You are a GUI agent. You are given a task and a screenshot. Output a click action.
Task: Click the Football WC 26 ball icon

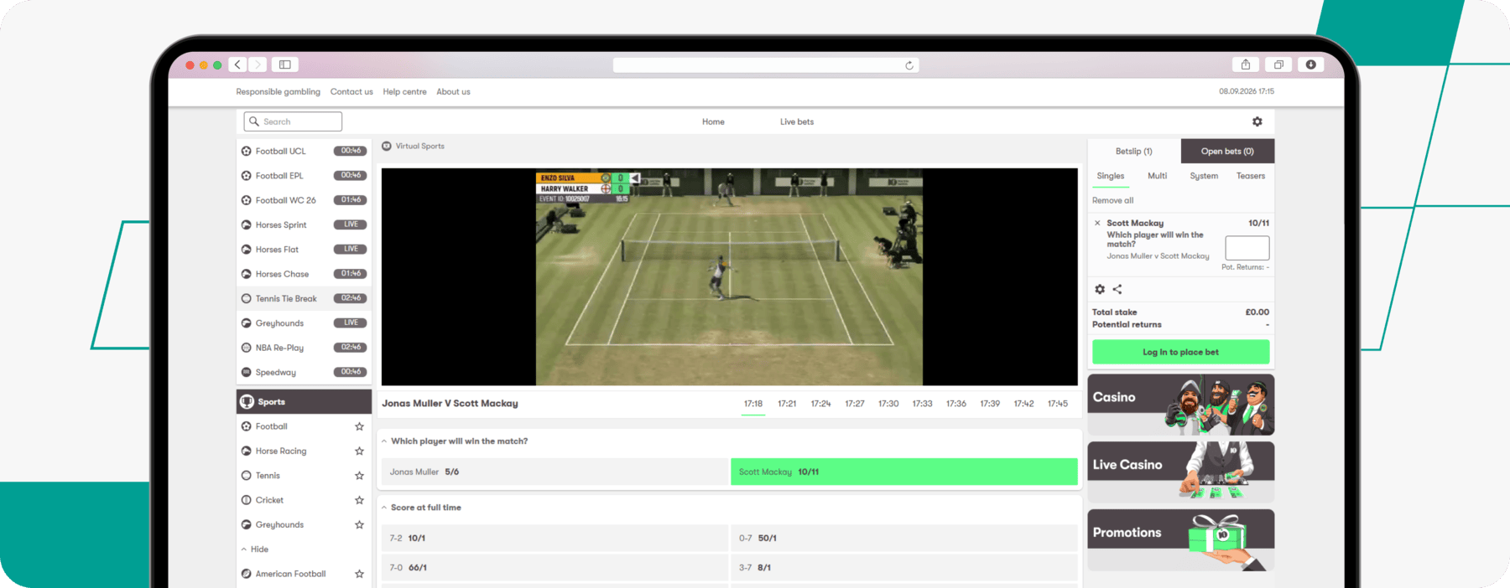247,200
